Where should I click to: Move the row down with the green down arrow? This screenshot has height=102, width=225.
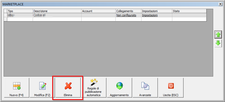(218, 43)
